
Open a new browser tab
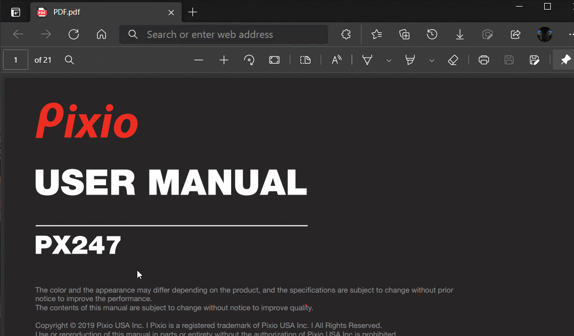point(192,12)
